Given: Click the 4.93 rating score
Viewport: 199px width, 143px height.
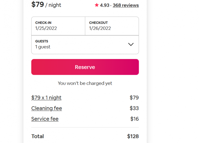Looking at the screenshot, I should tap(105, 5).
